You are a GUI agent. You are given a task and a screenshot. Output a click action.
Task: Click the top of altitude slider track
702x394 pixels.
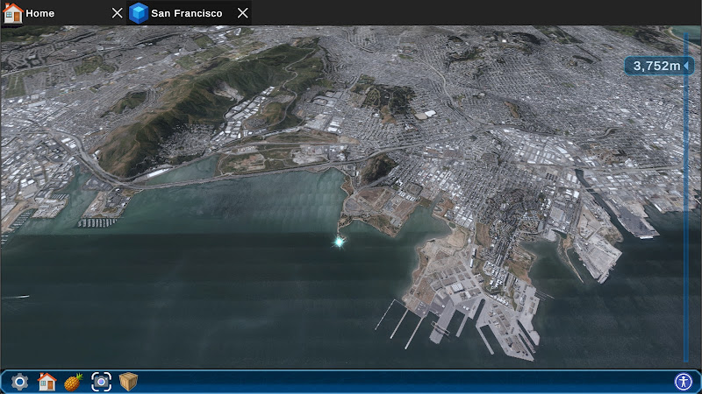pyautogui.click(x=687, y=37)
